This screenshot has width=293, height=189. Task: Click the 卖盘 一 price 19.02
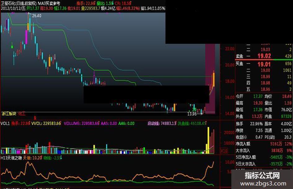pyautogui.click(x=264, y=56)
